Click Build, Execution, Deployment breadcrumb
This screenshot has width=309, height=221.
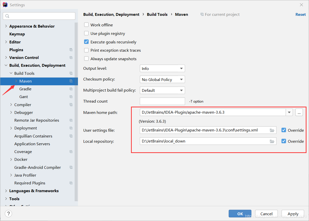coord(111,15)
